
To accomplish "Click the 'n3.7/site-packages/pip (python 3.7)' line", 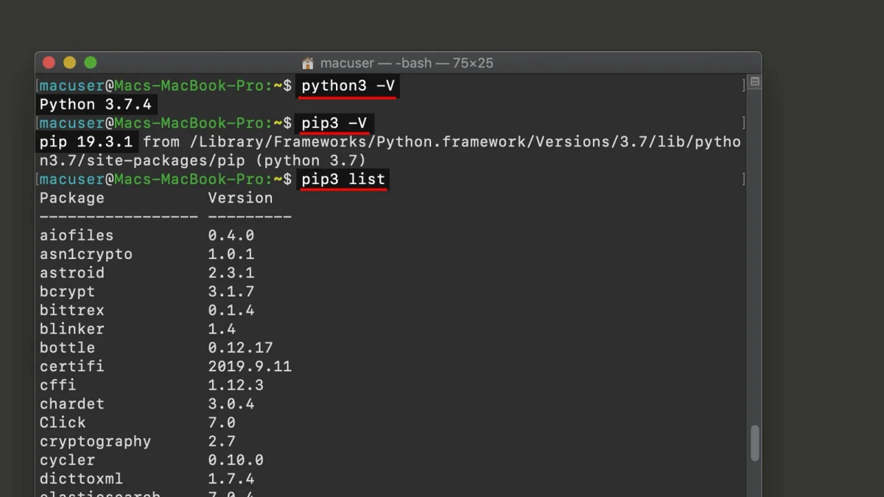I will pyautogui.click(x=203, y=161).
